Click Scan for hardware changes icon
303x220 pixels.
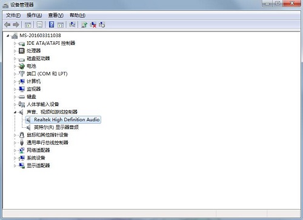[72, 25]
